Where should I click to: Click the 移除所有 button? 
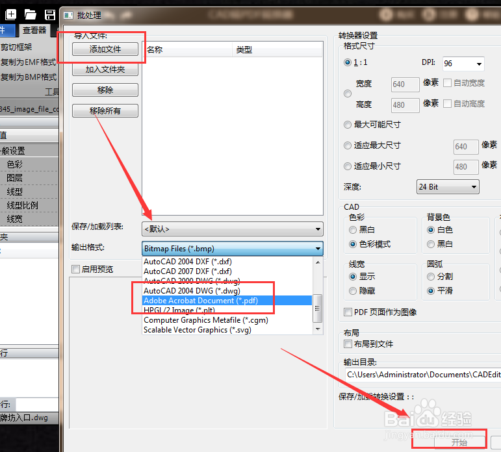pyautogui.click(x=105, y=111)
